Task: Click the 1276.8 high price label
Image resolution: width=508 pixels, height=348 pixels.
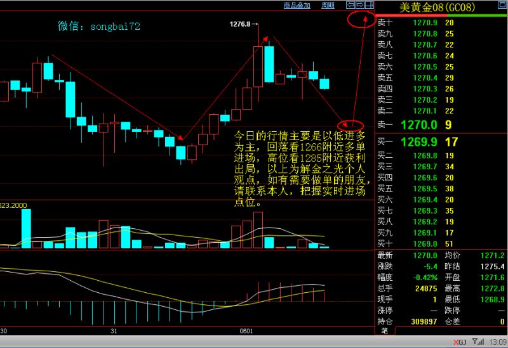Action: 240,24
